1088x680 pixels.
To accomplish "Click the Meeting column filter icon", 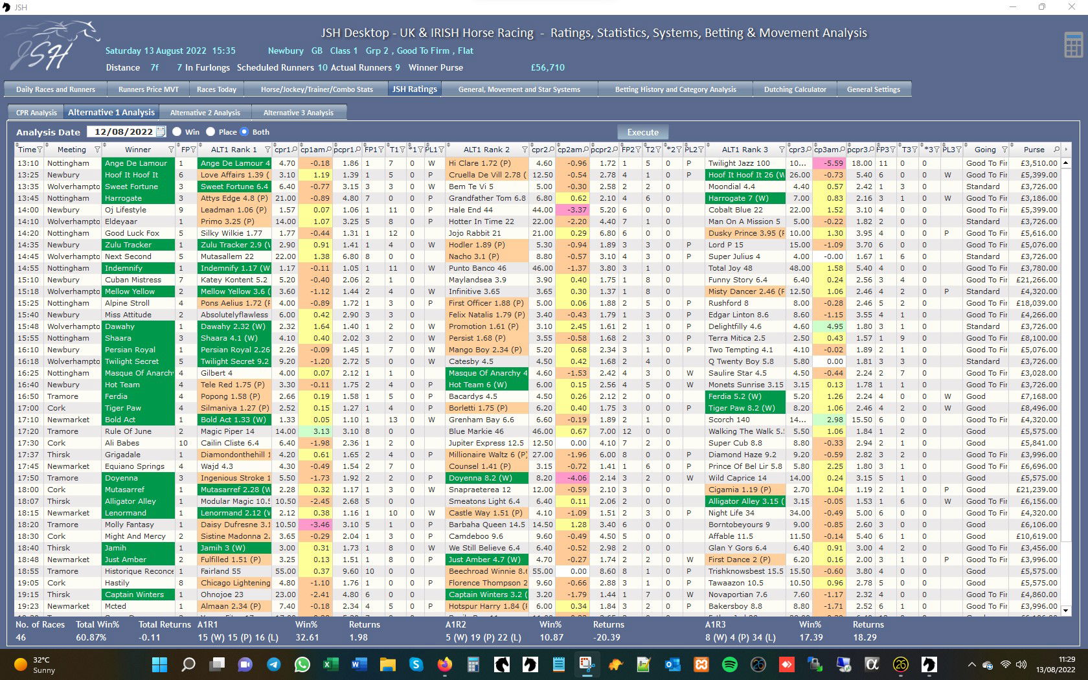I will pyautogui.click(x=98, y=150).
